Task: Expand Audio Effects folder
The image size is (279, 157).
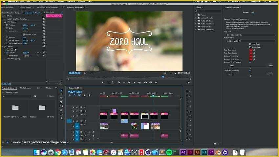Action: click(196, 21)
